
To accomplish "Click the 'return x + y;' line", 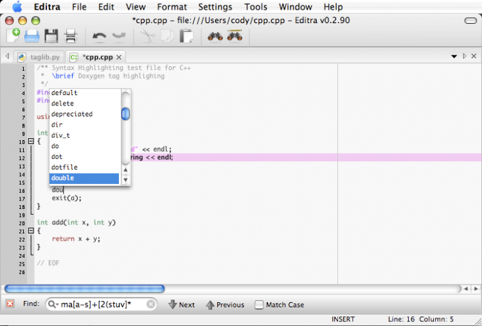I will point(76,239).
